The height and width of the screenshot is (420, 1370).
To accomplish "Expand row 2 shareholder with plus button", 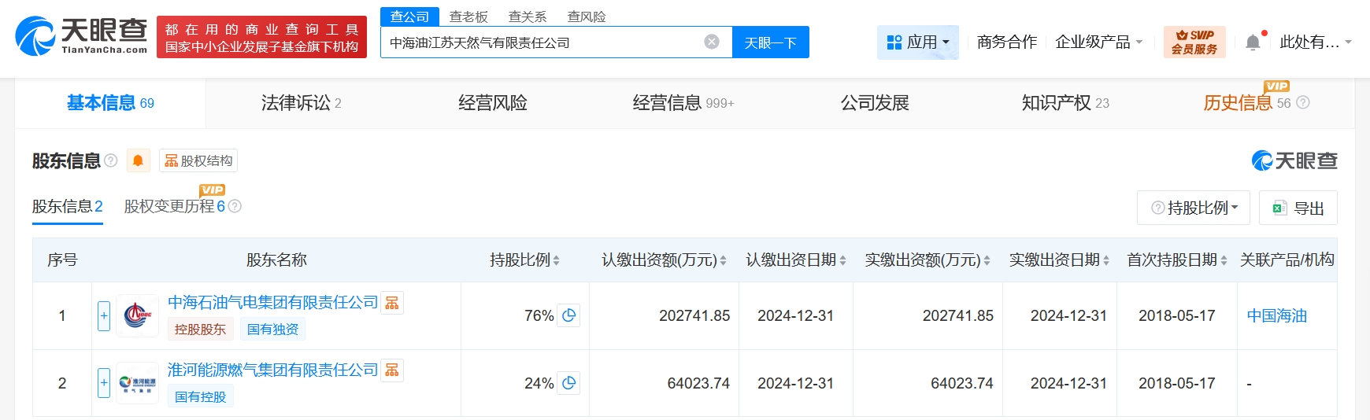I will tap(104, 383).
